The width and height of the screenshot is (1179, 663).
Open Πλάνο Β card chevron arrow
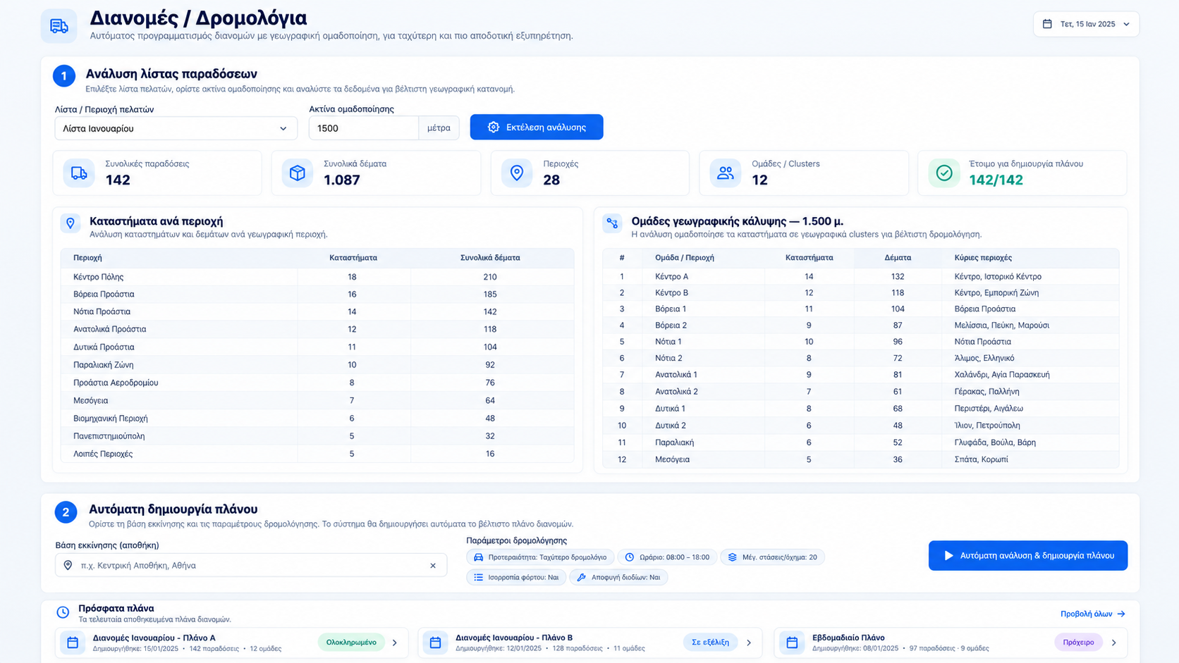click(749, 643)
